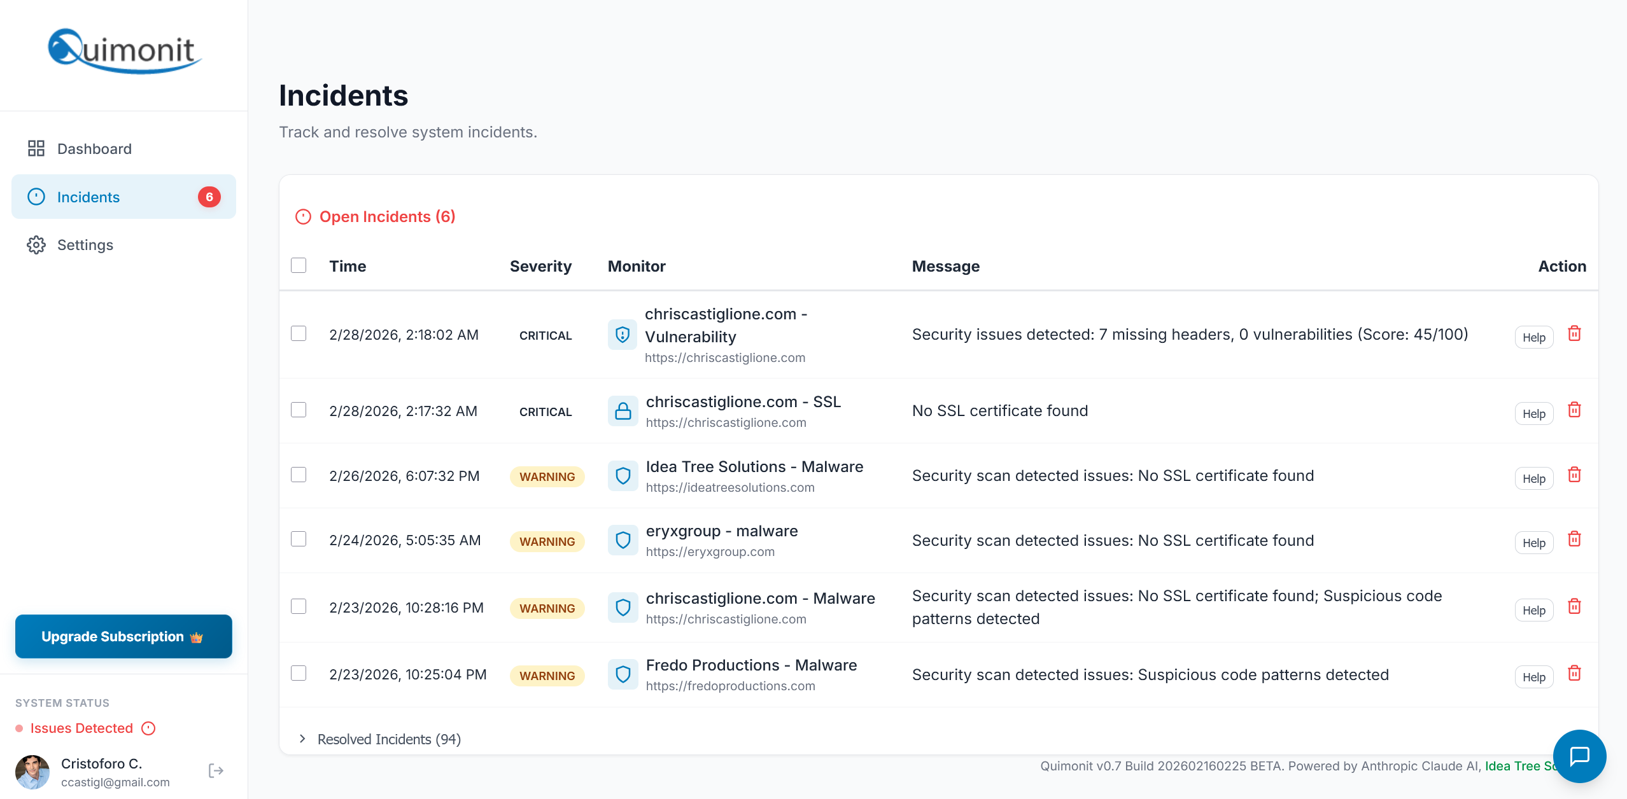Delete the Idea Tree Solutions incident
This screenshot has height=799, width=1627.
[1574, 475]
